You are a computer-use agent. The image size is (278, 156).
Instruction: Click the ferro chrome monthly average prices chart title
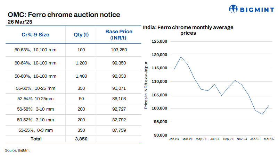coord(188,31)
